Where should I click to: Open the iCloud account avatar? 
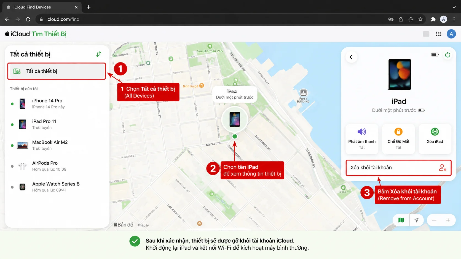pyautogui.click(x=451, y=34)
